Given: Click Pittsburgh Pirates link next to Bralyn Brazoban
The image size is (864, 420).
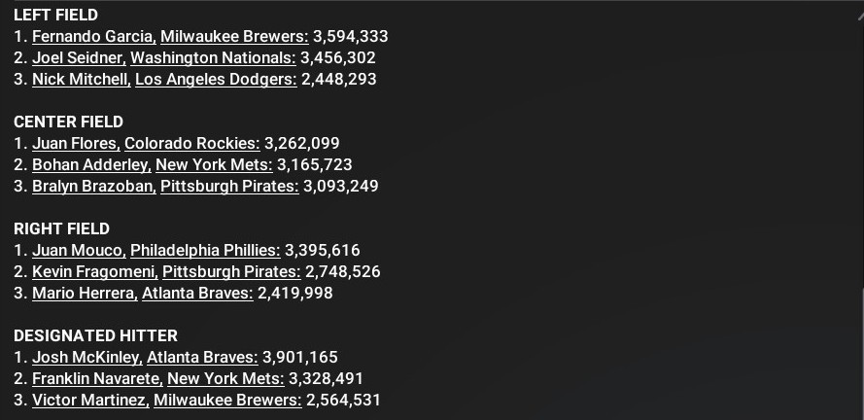Looking at the screenshot, I should tap(228, 187).
